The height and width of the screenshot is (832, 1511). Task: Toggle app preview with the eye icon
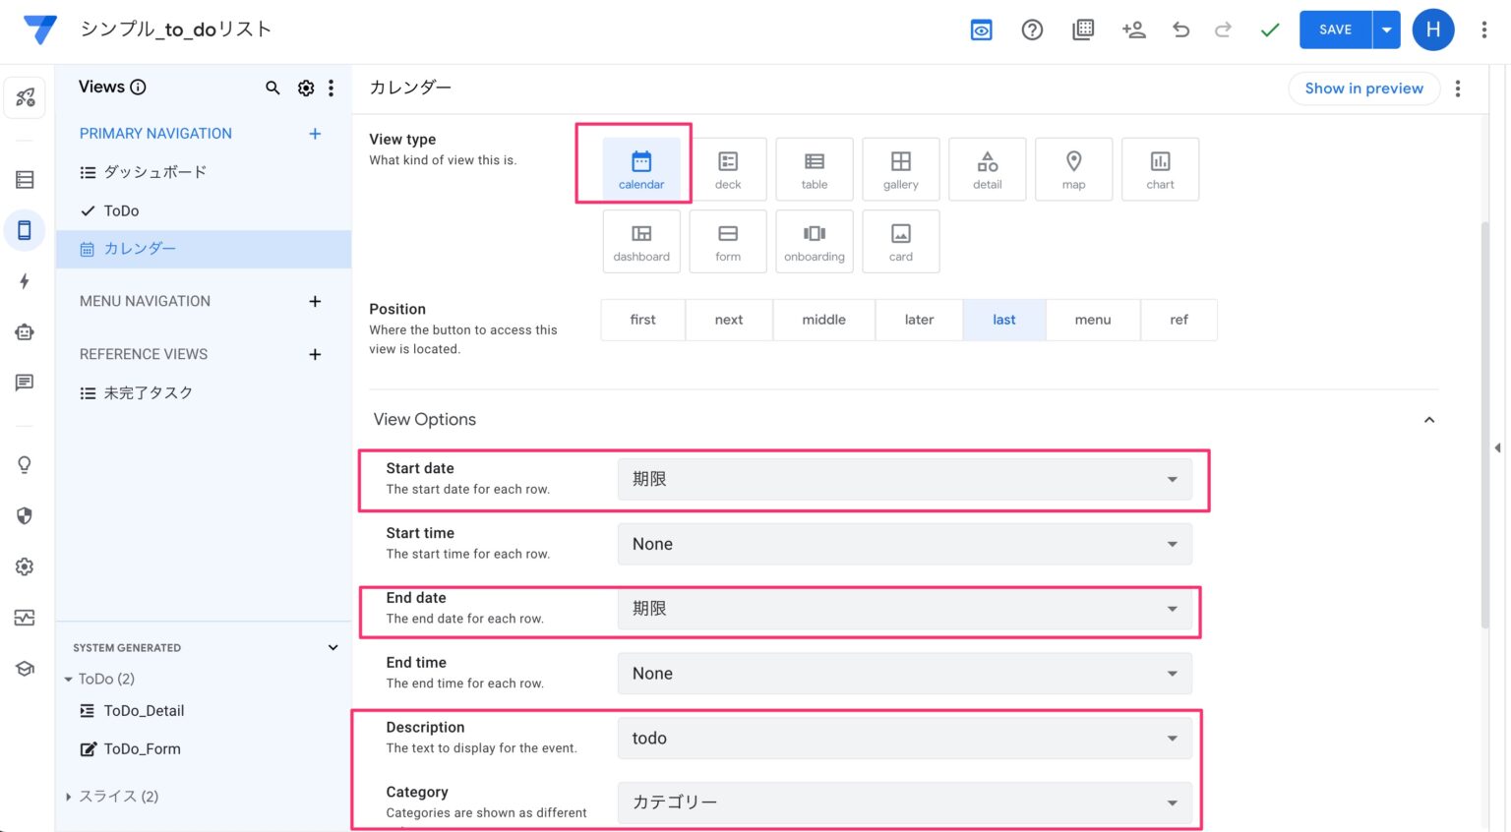tap(981, 30)
